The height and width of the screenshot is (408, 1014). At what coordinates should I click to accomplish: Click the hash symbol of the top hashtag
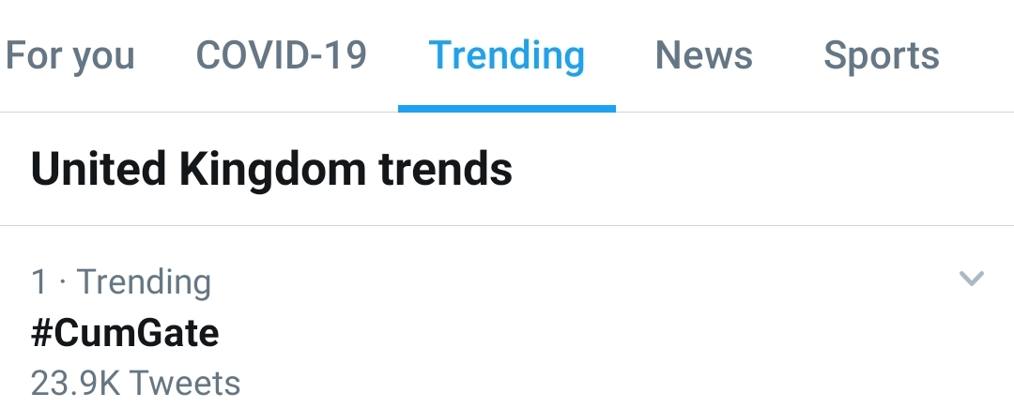(42, 332)
